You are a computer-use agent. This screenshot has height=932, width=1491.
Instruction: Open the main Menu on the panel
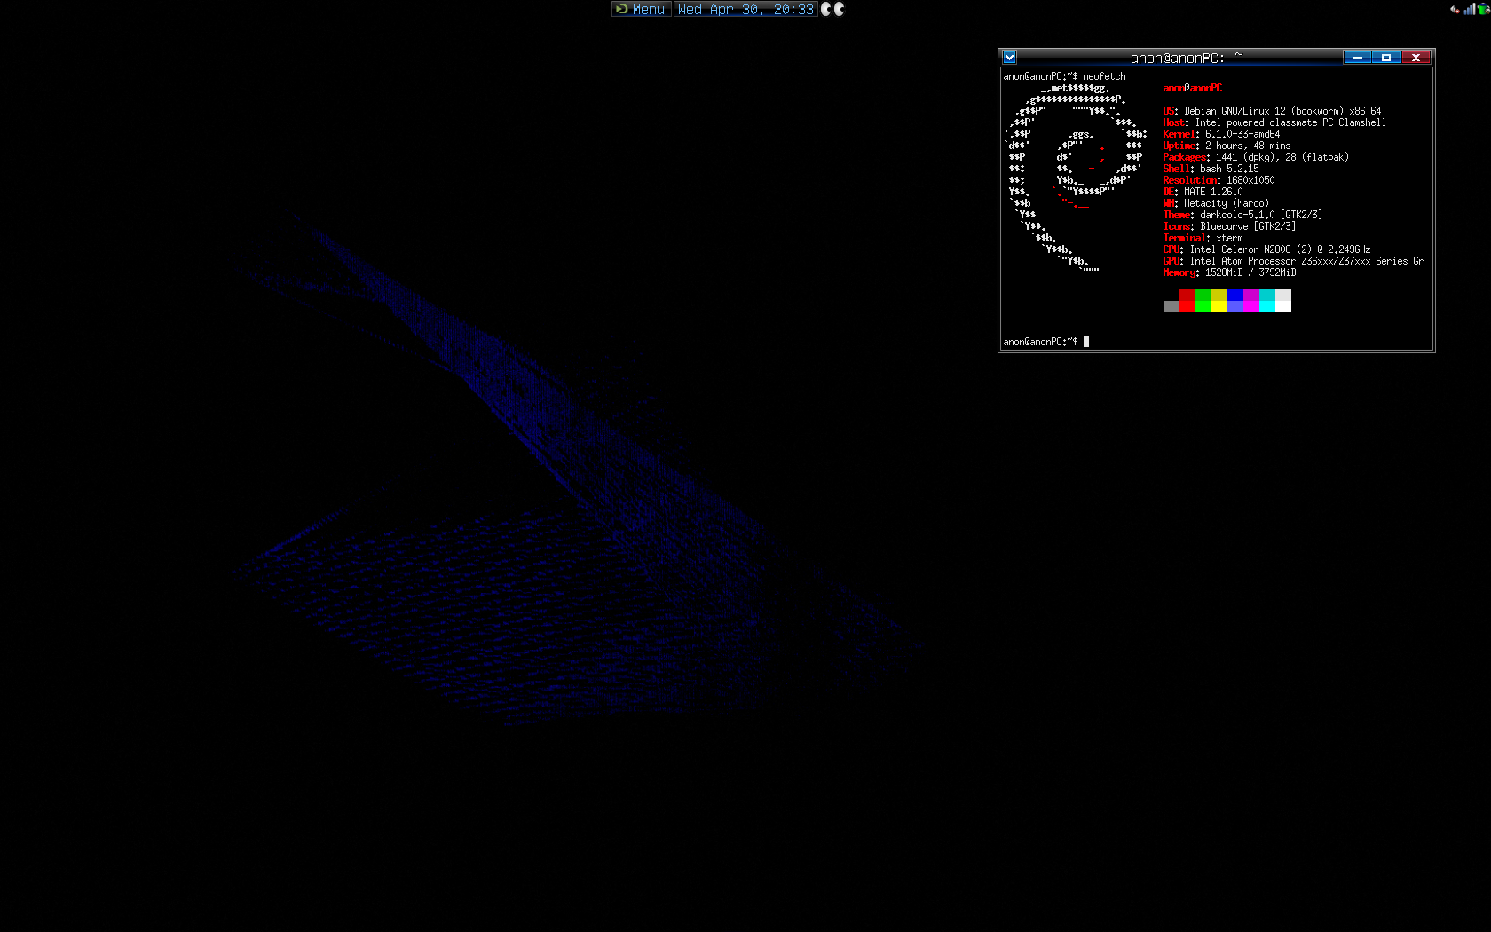(647, 9)
